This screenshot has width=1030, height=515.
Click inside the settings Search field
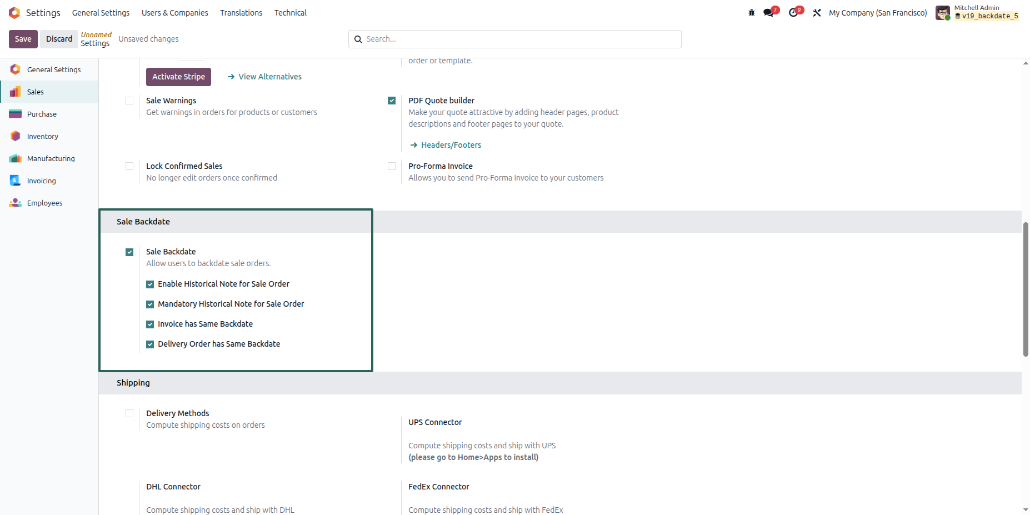pyautogui.click(x=514, y=39)
